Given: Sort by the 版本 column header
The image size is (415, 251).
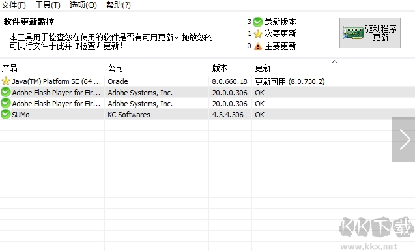Looking at the screenshot, I should click(230, 68).
